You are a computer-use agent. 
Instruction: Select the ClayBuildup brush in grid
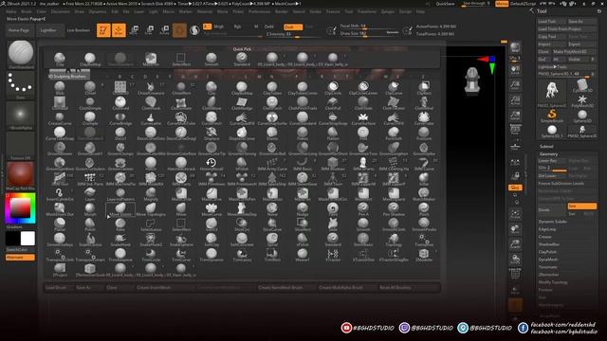pyautogui.click(x=242, y=88)
